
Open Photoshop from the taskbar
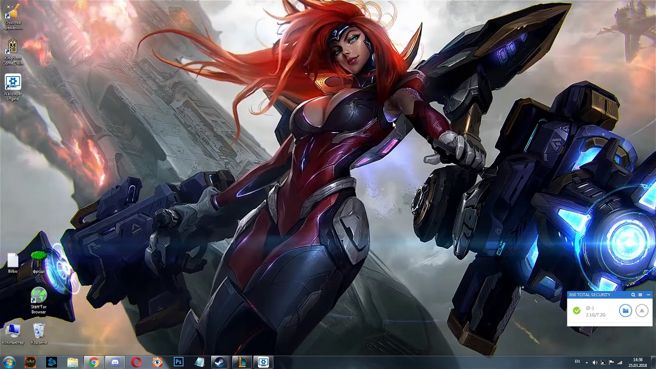178,362
